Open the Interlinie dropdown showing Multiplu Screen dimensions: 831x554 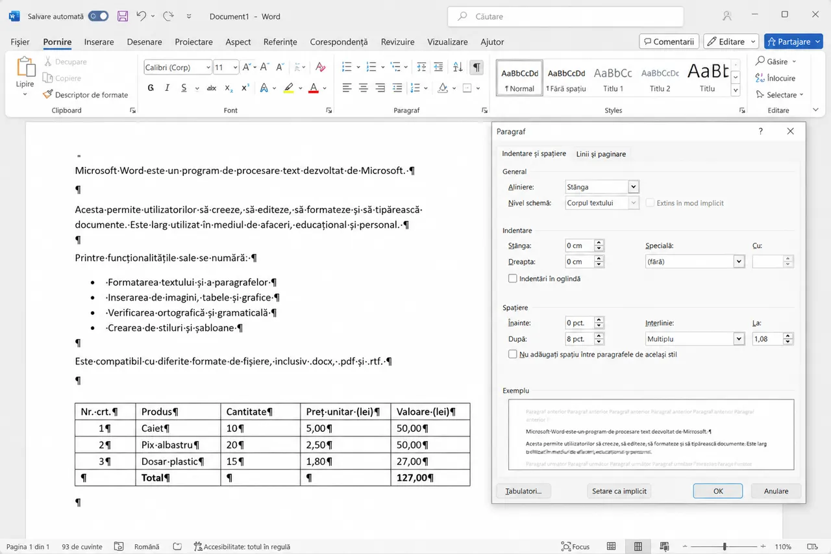[x=738, y=339]
